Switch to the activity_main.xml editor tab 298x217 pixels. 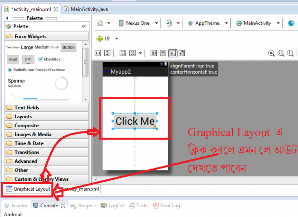[32, 9]
